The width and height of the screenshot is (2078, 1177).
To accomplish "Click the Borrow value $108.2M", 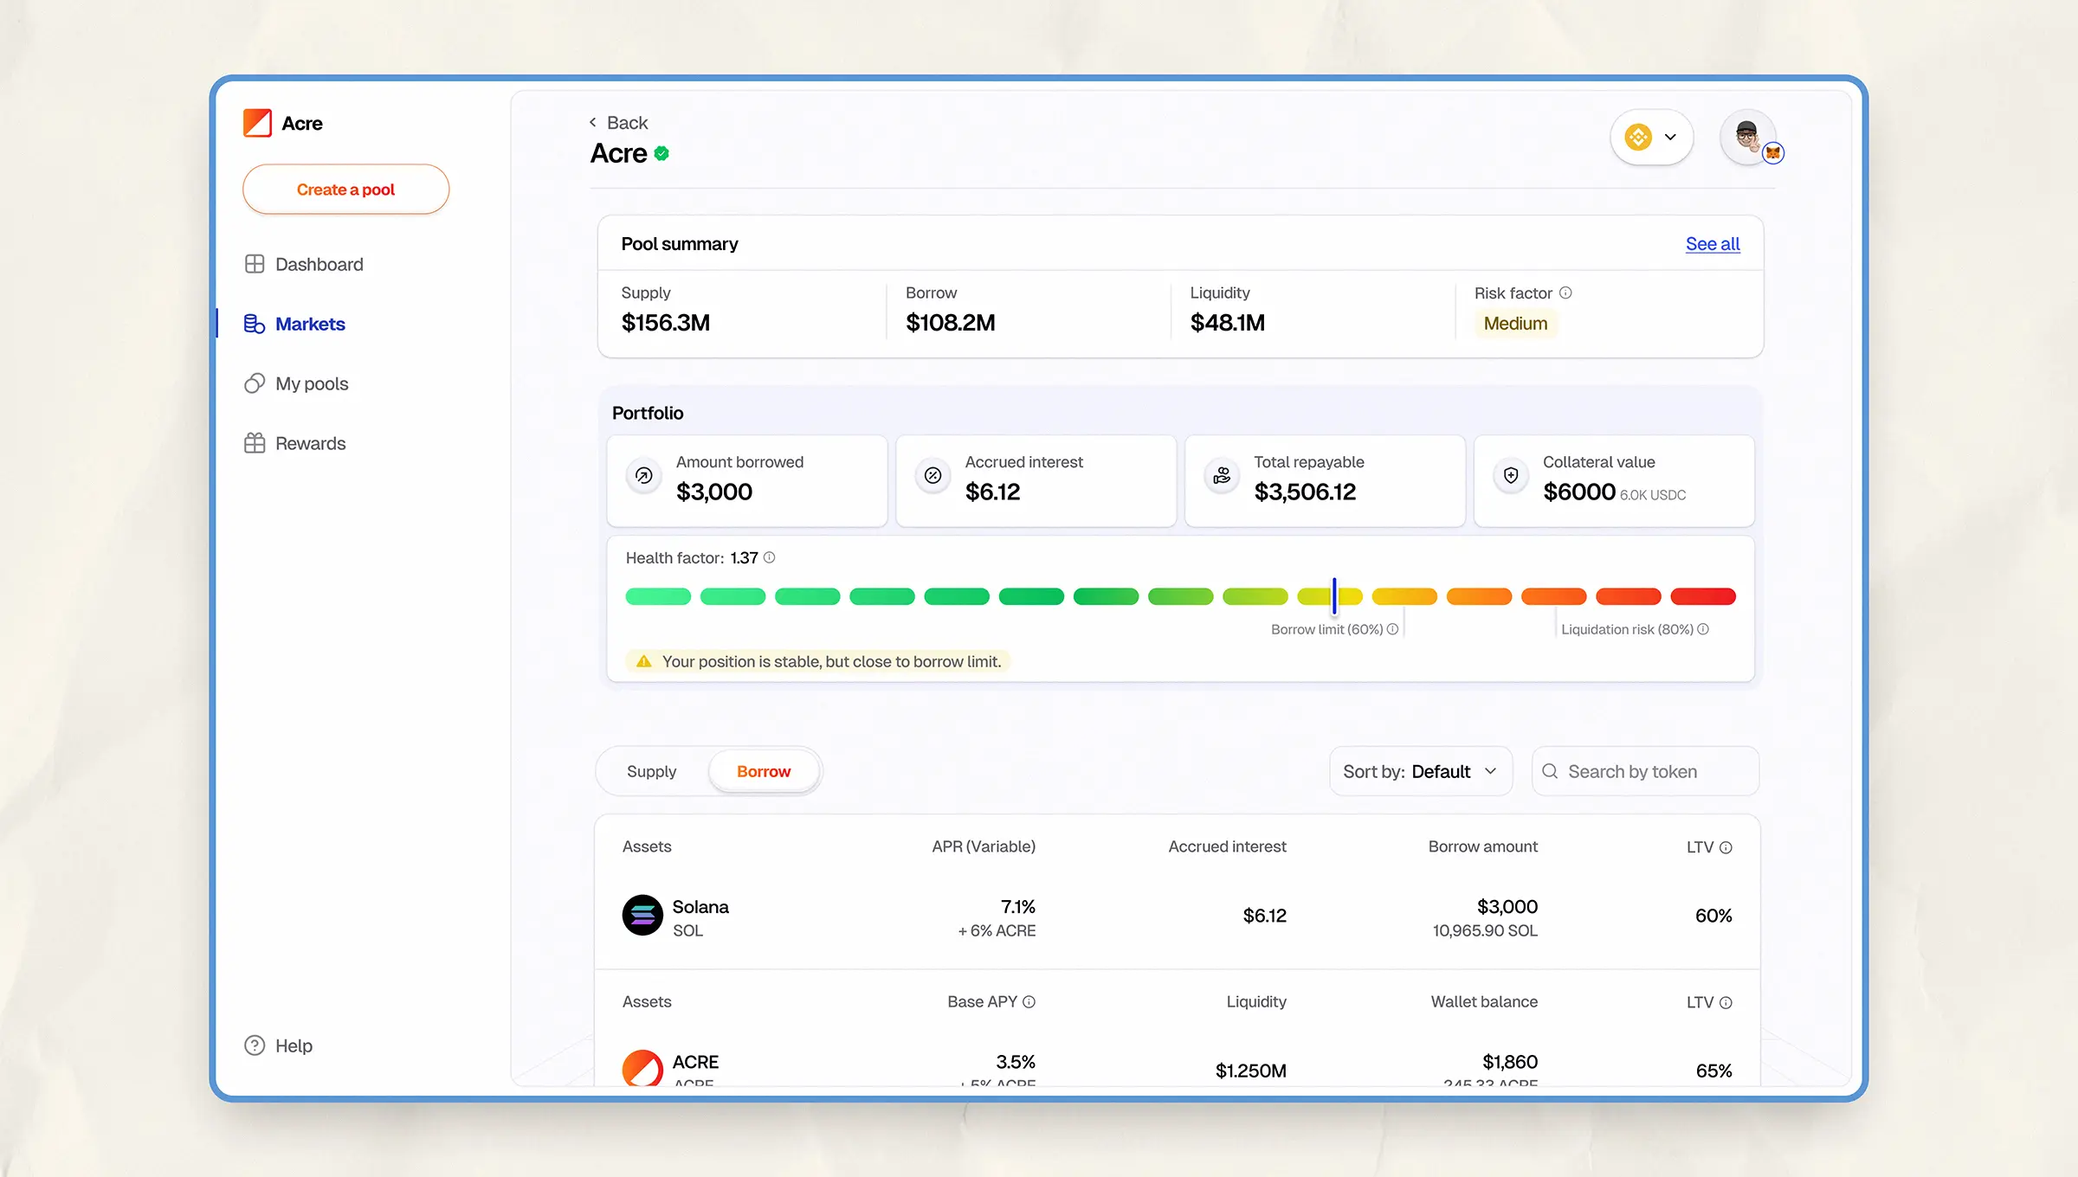I will [951, 323].
